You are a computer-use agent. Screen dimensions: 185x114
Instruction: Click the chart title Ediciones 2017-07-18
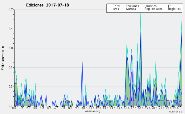coord(47,5)
